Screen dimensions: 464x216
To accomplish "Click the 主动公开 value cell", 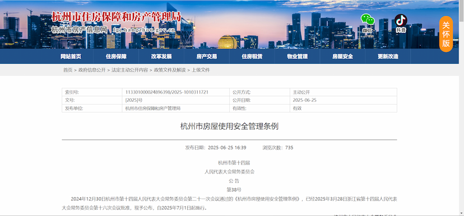I will [344, 92].
